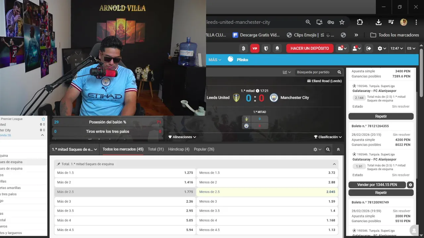The height and width of the screenshot is (238, 424).
Task: Show more bookmarks with double chevron
Action: tap(356, 35)
